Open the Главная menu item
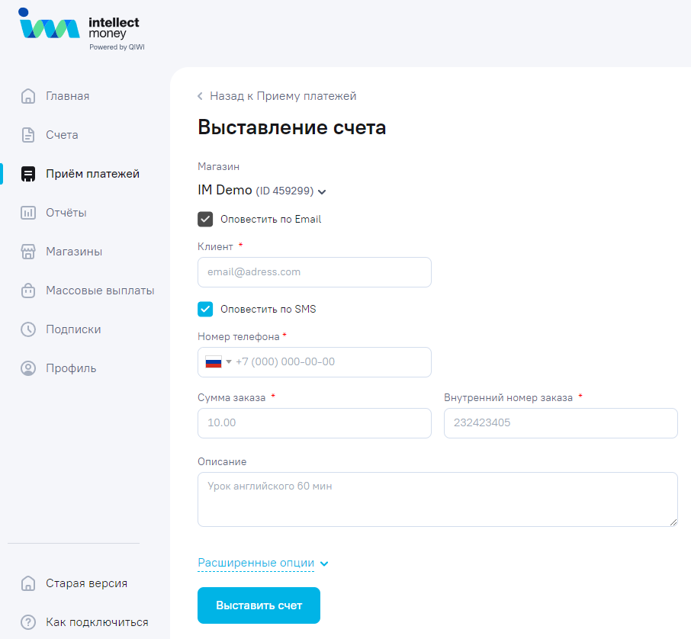 (x=67, y=96)
